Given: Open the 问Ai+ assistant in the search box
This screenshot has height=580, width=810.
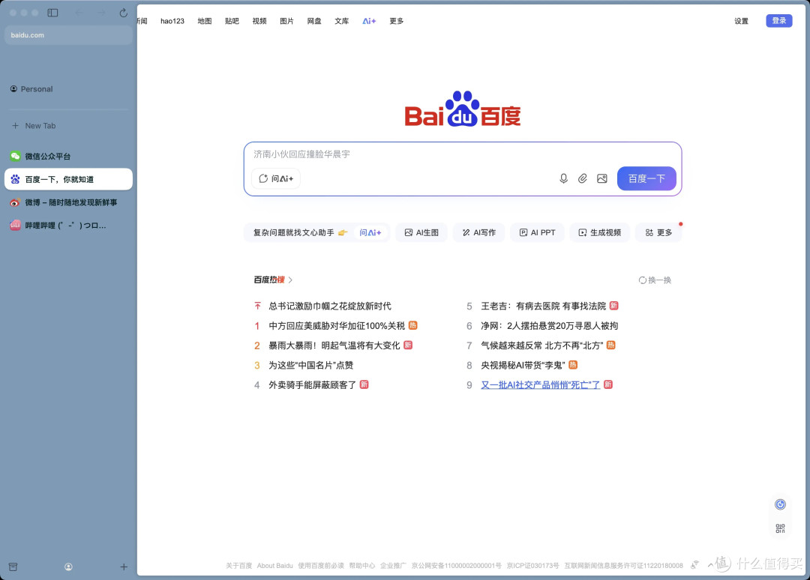Looking at the screenshot, I should pos(276,178).
